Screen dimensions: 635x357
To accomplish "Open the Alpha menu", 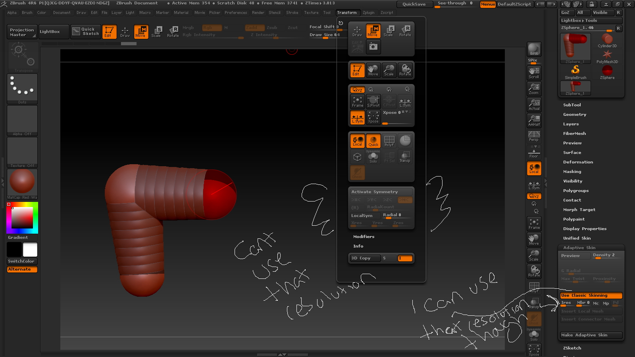I will 12,13.
